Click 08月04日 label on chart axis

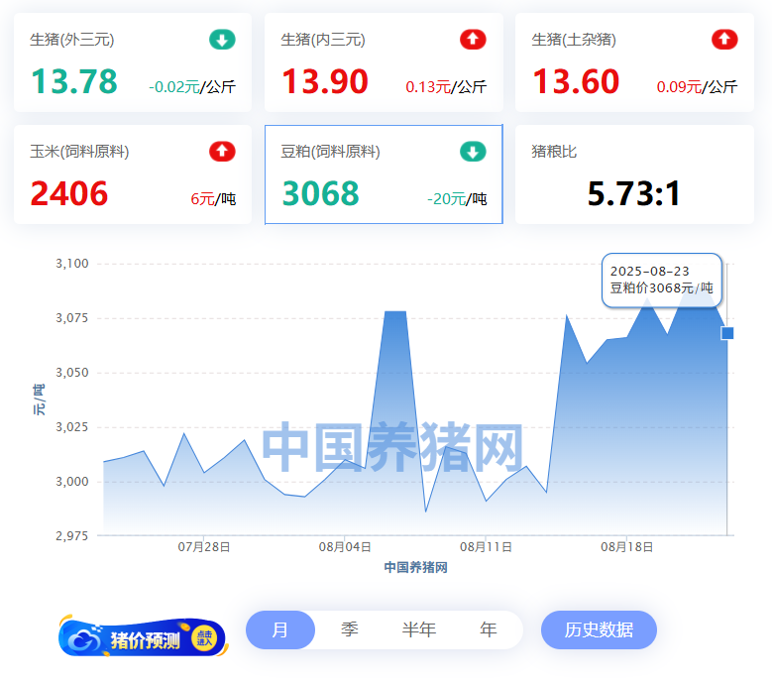tap(345, 546)
